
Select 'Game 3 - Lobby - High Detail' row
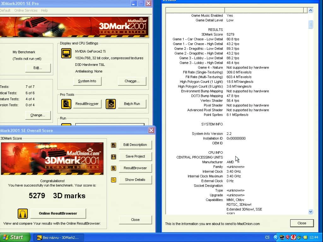coord(236,63)
